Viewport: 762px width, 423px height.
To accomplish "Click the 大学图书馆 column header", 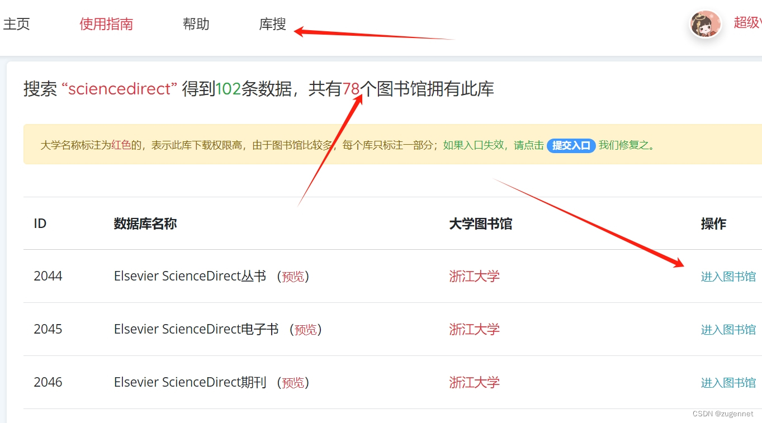I will coord(481,224).
